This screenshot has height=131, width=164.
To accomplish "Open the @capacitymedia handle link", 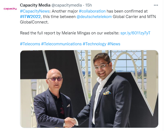I will (x=67, y=5).
